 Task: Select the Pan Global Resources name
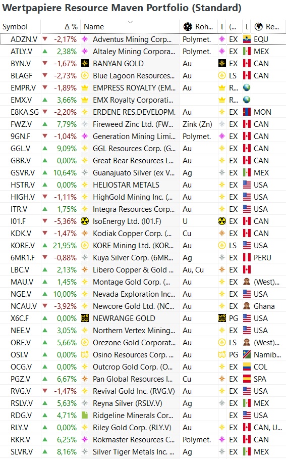click(x=133, y=379)
